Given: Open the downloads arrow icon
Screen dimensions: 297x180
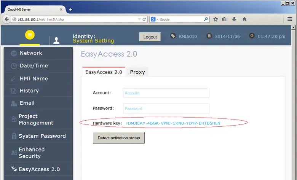Looking at the screenshot, I should [x=234, y=19].
